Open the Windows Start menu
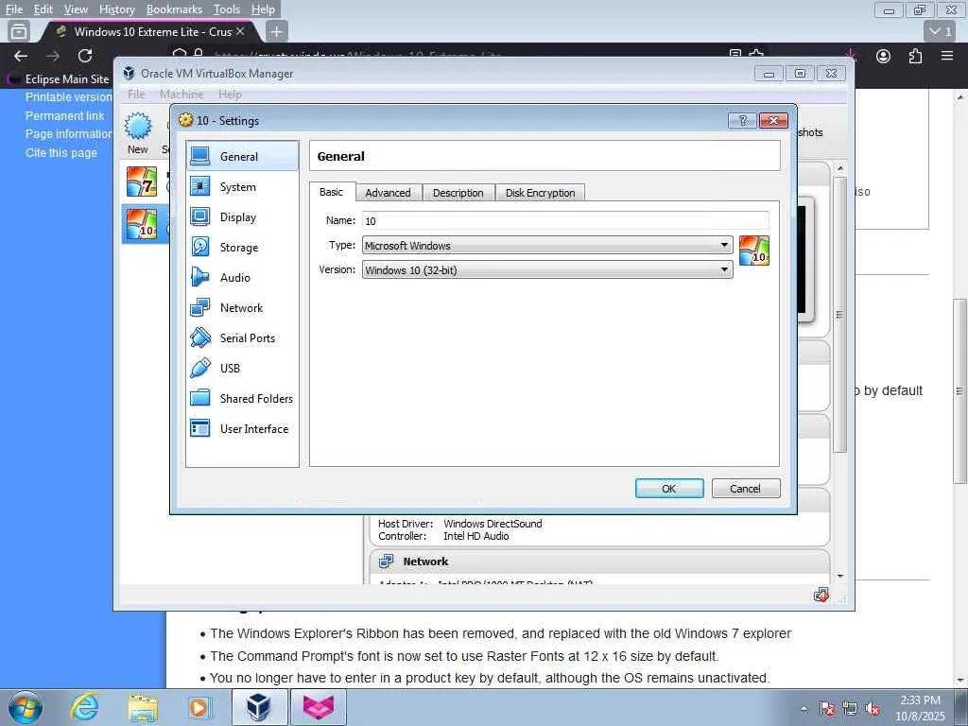 pyautogui.click(x=26, y=707)
